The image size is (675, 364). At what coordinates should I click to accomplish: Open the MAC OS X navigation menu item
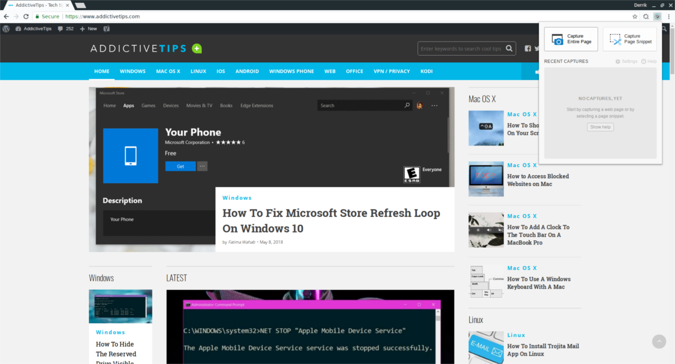[x=168, y=71]
